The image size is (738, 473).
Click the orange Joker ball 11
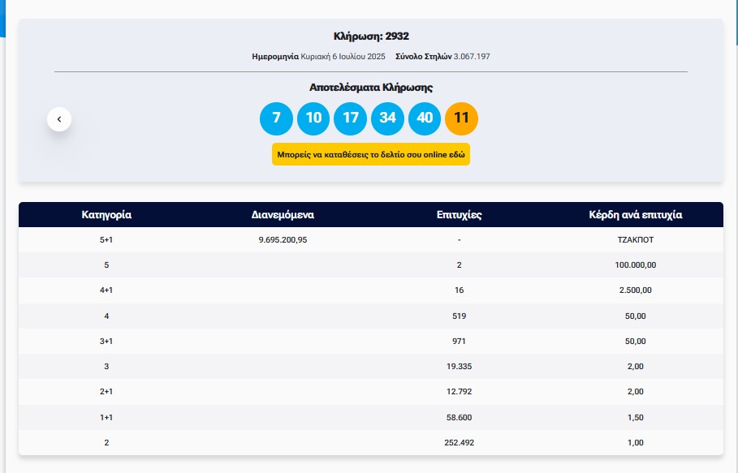click(462, 118)
